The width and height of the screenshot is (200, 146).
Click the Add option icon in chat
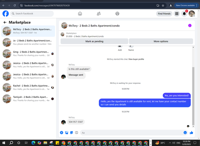120,46
